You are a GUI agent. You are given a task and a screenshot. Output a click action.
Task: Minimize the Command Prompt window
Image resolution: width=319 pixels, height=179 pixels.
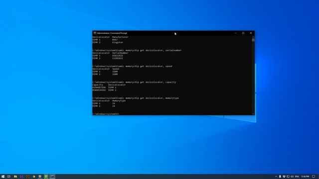pos(236,33)
